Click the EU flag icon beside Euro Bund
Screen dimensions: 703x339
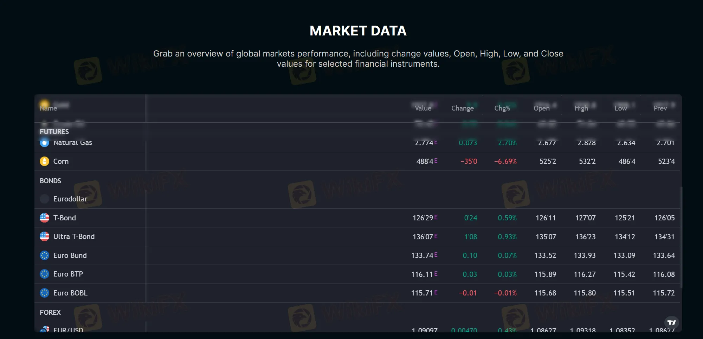point(45,255)
